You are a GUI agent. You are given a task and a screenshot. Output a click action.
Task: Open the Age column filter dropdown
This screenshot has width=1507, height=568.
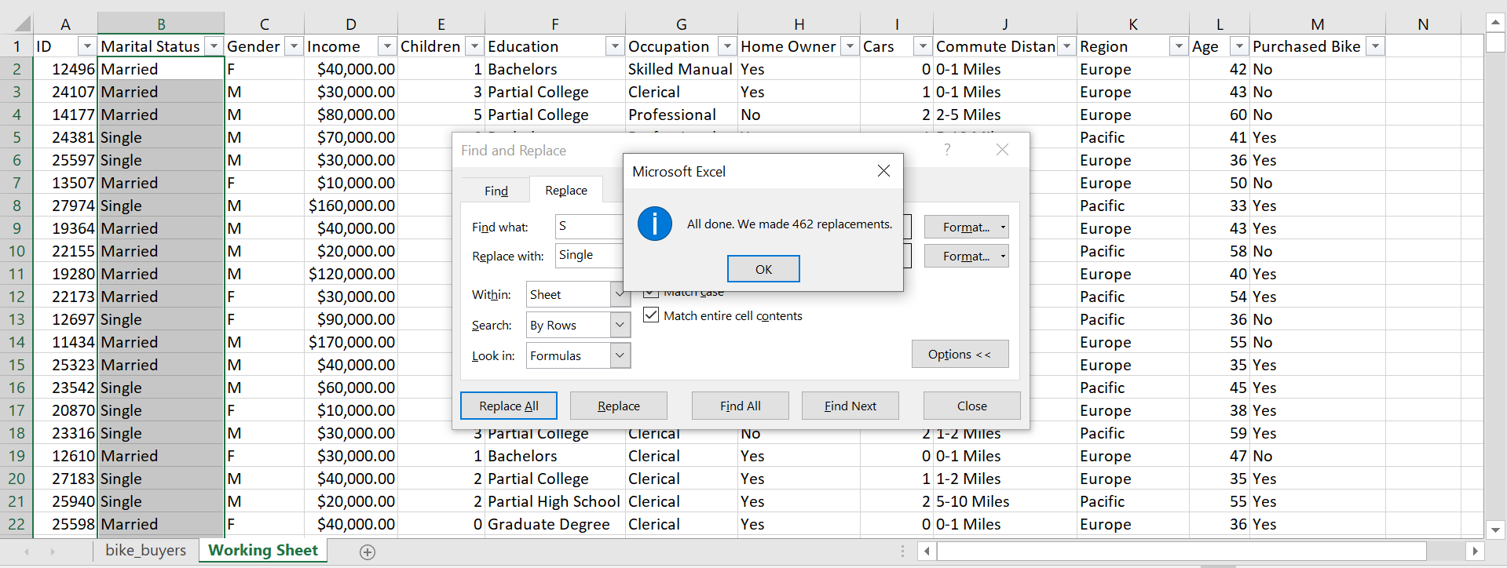pyautogui.click(x=1239, y=47)
